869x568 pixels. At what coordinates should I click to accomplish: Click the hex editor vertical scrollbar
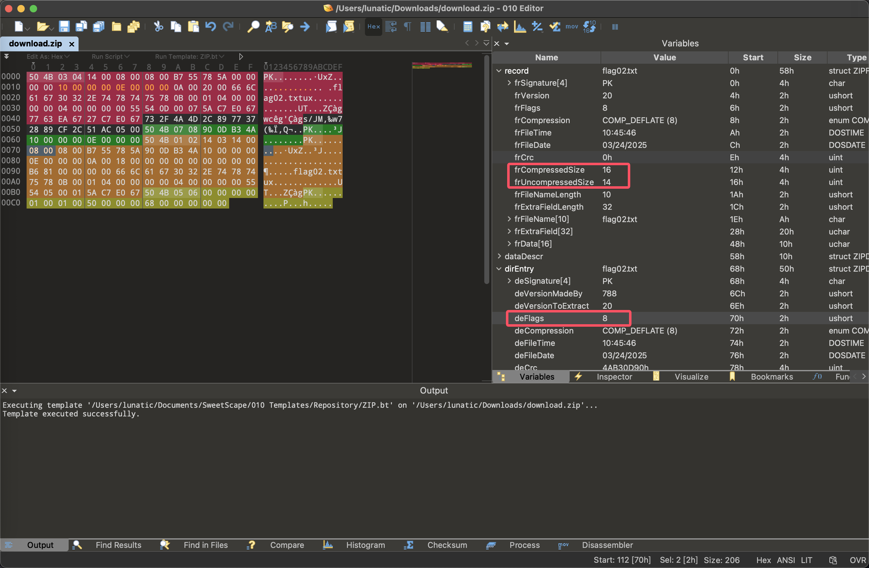pyautogui.click(x=486, y=170)
